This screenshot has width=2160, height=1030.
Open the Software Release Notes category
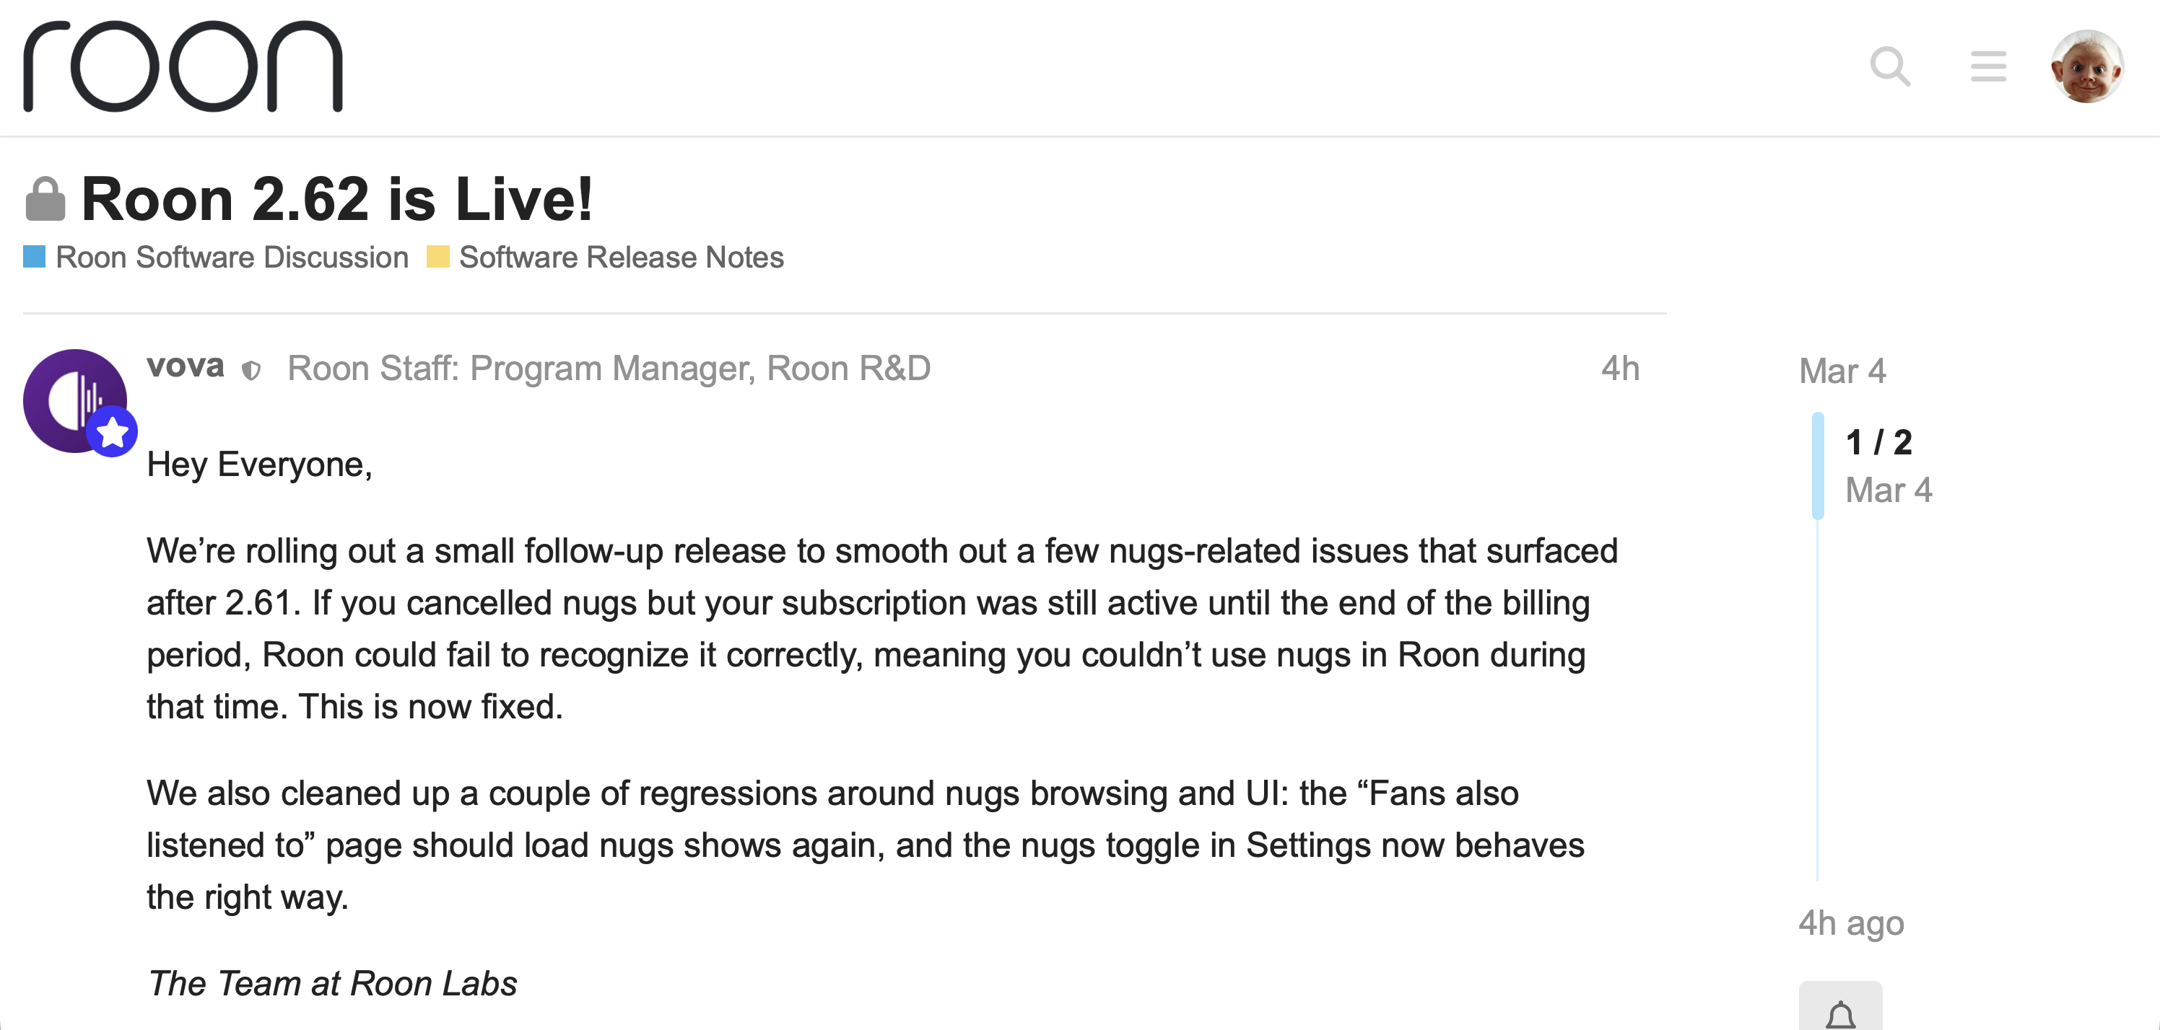coord(621,257)
